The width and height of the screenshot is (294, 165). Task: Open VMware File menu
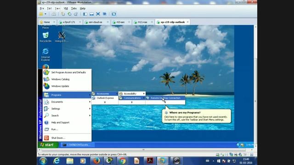click(x=42, y=8)
